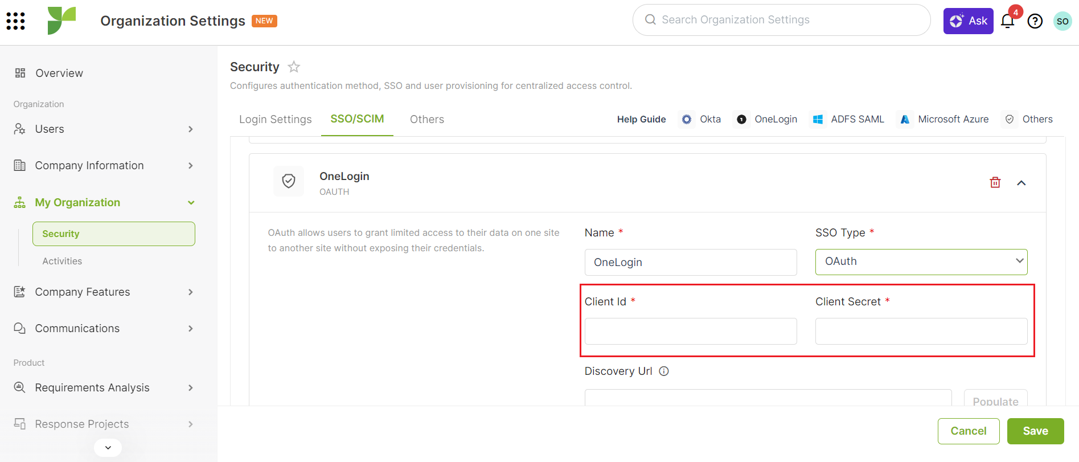Collapse the OneLogin panel with the chevron
Screen dimensions: 1079x462
click(x=1021, y=183)
